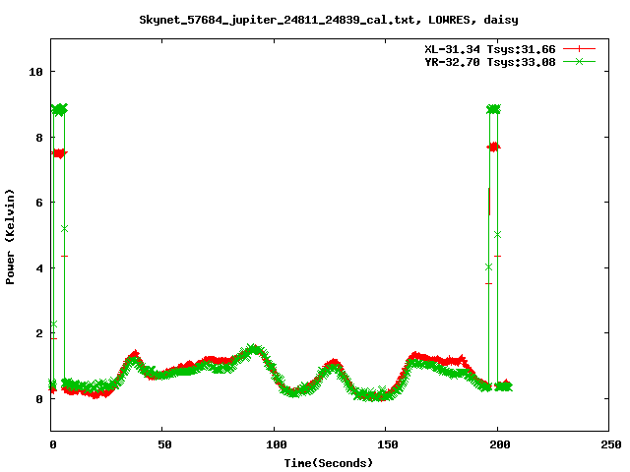
Task: Click the green curve peak near 90 seconds
Action: 253,349
